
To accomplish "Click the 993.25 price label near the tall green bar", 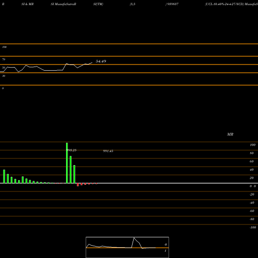I will [x=71, y=150].
